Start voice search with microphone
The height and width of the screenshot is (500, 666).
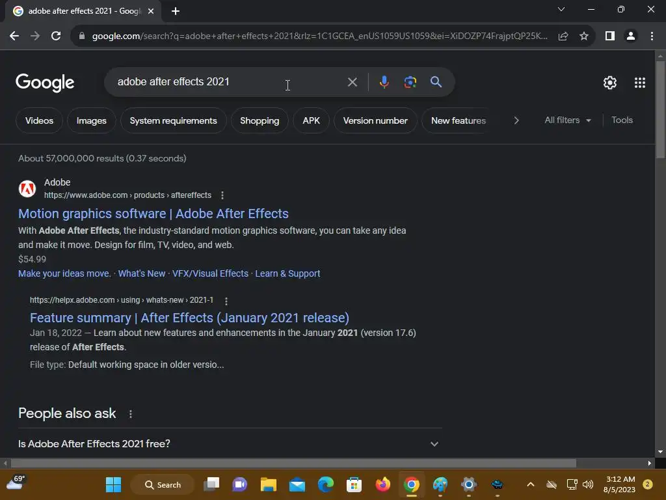384,82
